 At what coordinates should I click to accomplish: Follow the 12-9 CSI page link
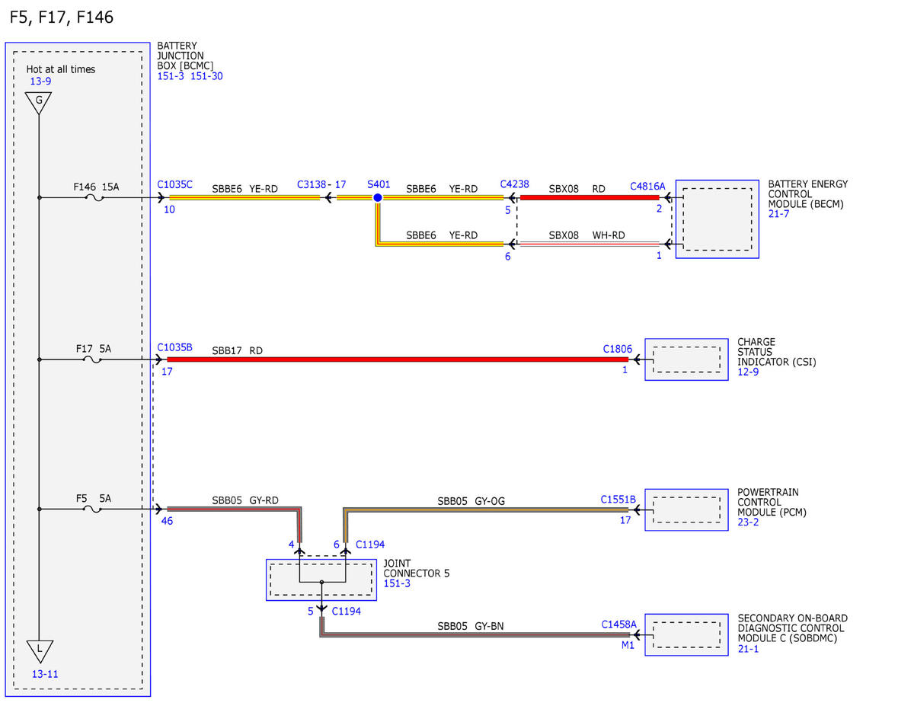pos(748,372)
